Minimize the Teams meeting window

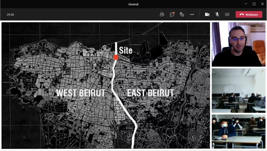[246, 4]
